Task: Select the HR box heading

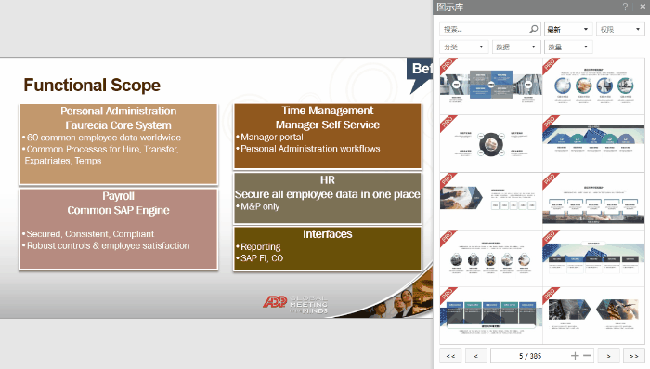Action: [x=328, y=180]
